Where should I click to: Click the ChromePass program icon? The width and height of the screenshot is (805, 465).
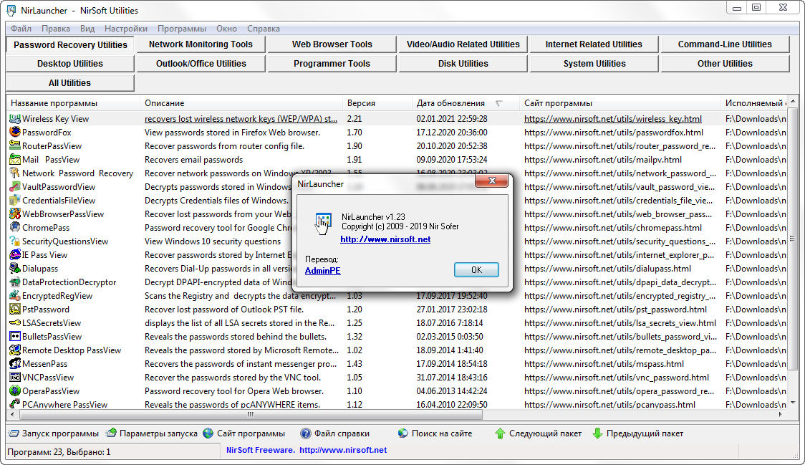point(14,228)
